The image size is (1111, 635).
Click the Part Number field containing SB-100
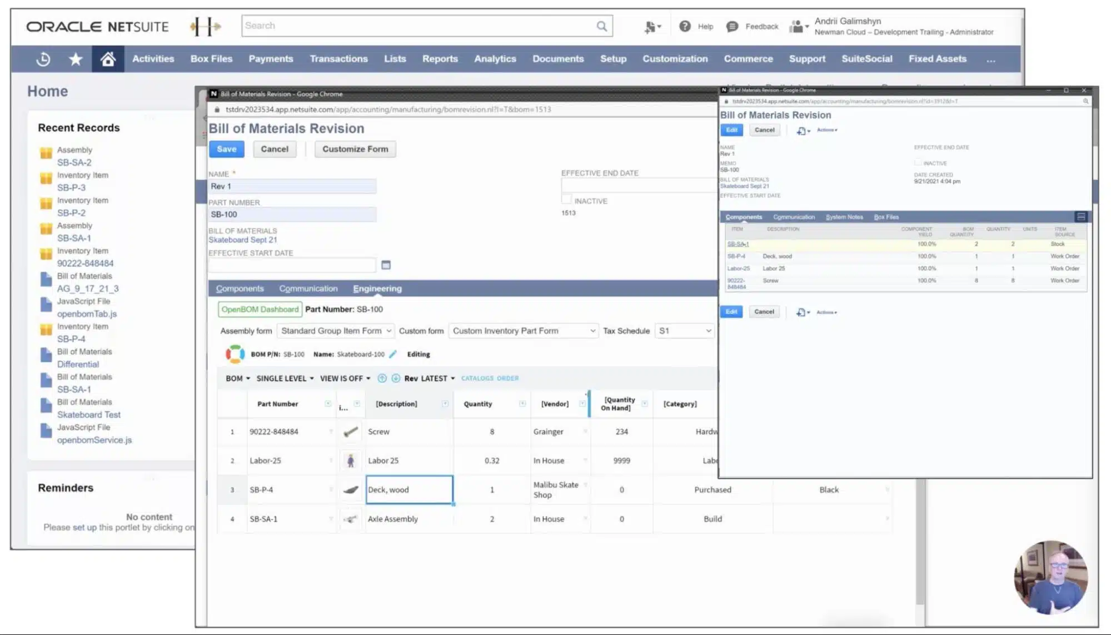pos(292,215)
